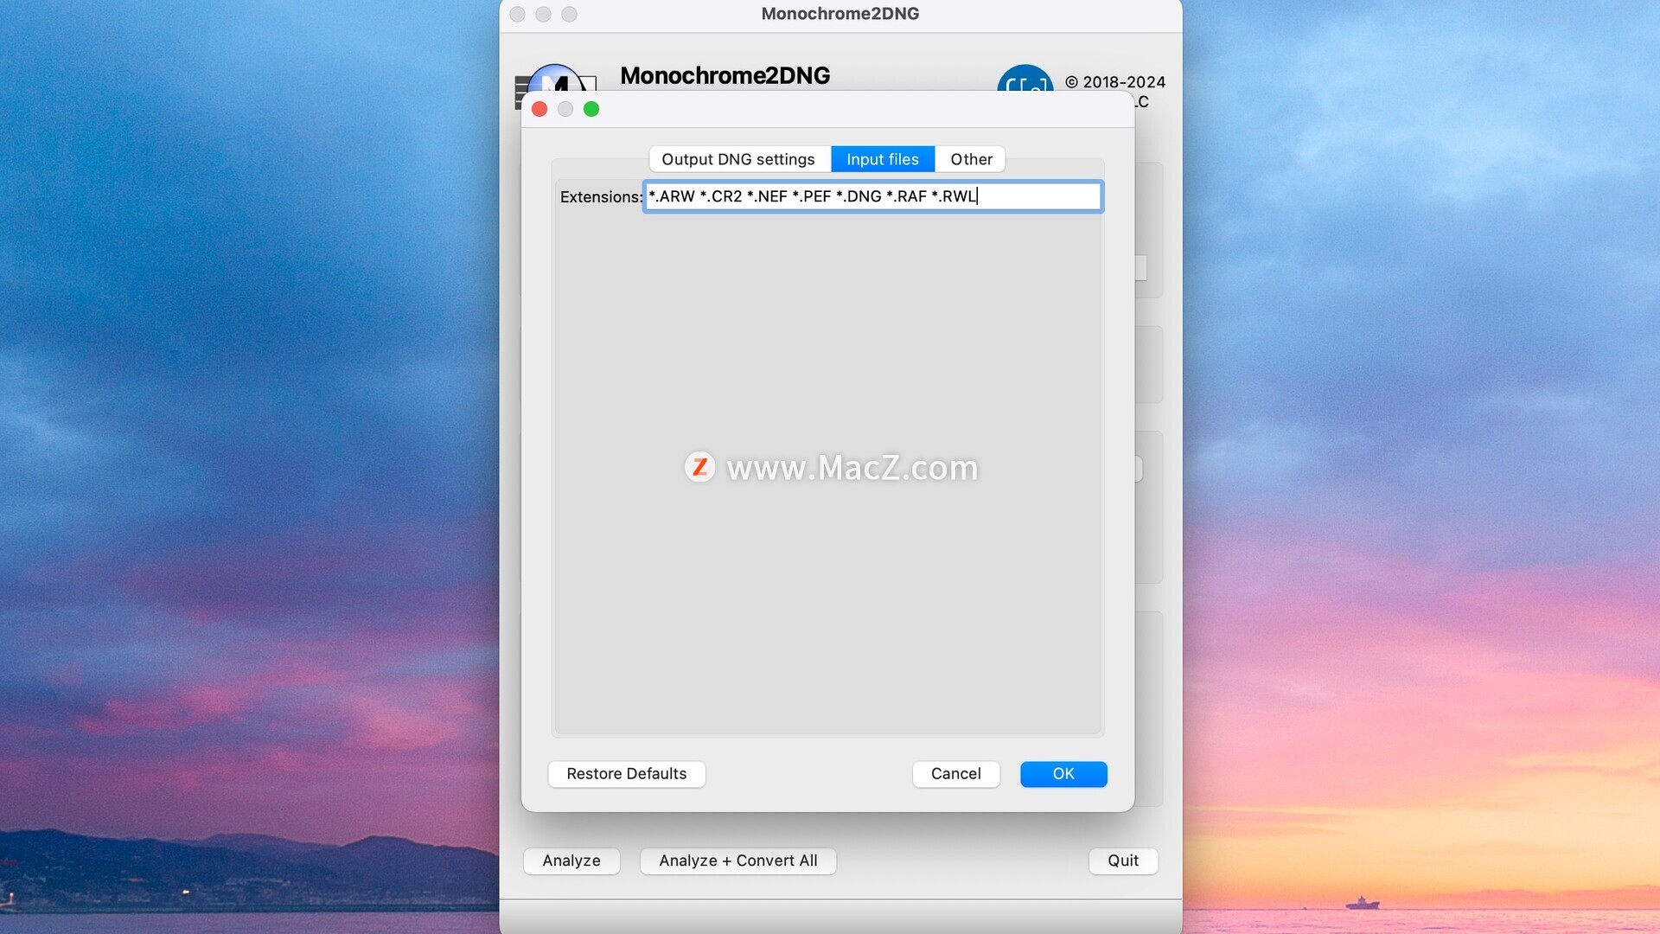The width and height of the screenshot is (1660, 934).
Task: Click Analyze in the main window
Action: pos(571,860)
